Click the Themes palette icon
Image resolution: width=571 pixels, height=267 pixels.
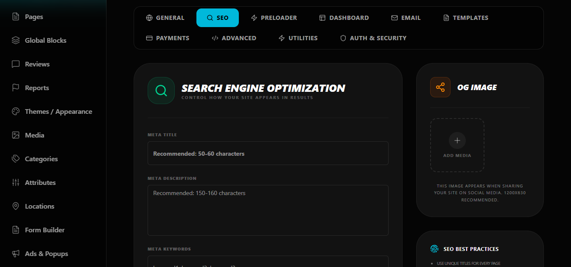pos(16,112)
